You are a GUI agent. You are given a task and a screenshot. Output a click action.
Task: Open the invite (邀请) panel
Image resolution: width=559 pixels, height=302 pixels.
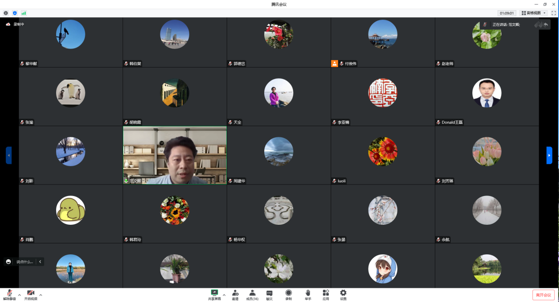tap(235, 294)
